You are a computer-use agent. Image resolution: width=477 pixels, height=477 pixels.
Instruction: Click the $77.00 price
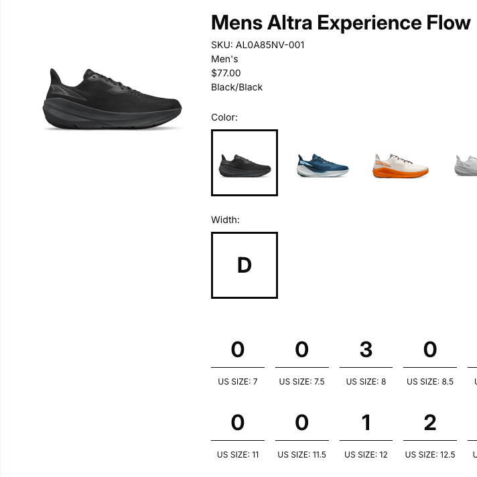click(x=226, y=73)
